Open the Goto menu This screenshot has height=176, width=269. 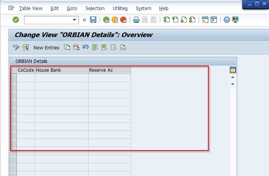click(x=72, y=8)
